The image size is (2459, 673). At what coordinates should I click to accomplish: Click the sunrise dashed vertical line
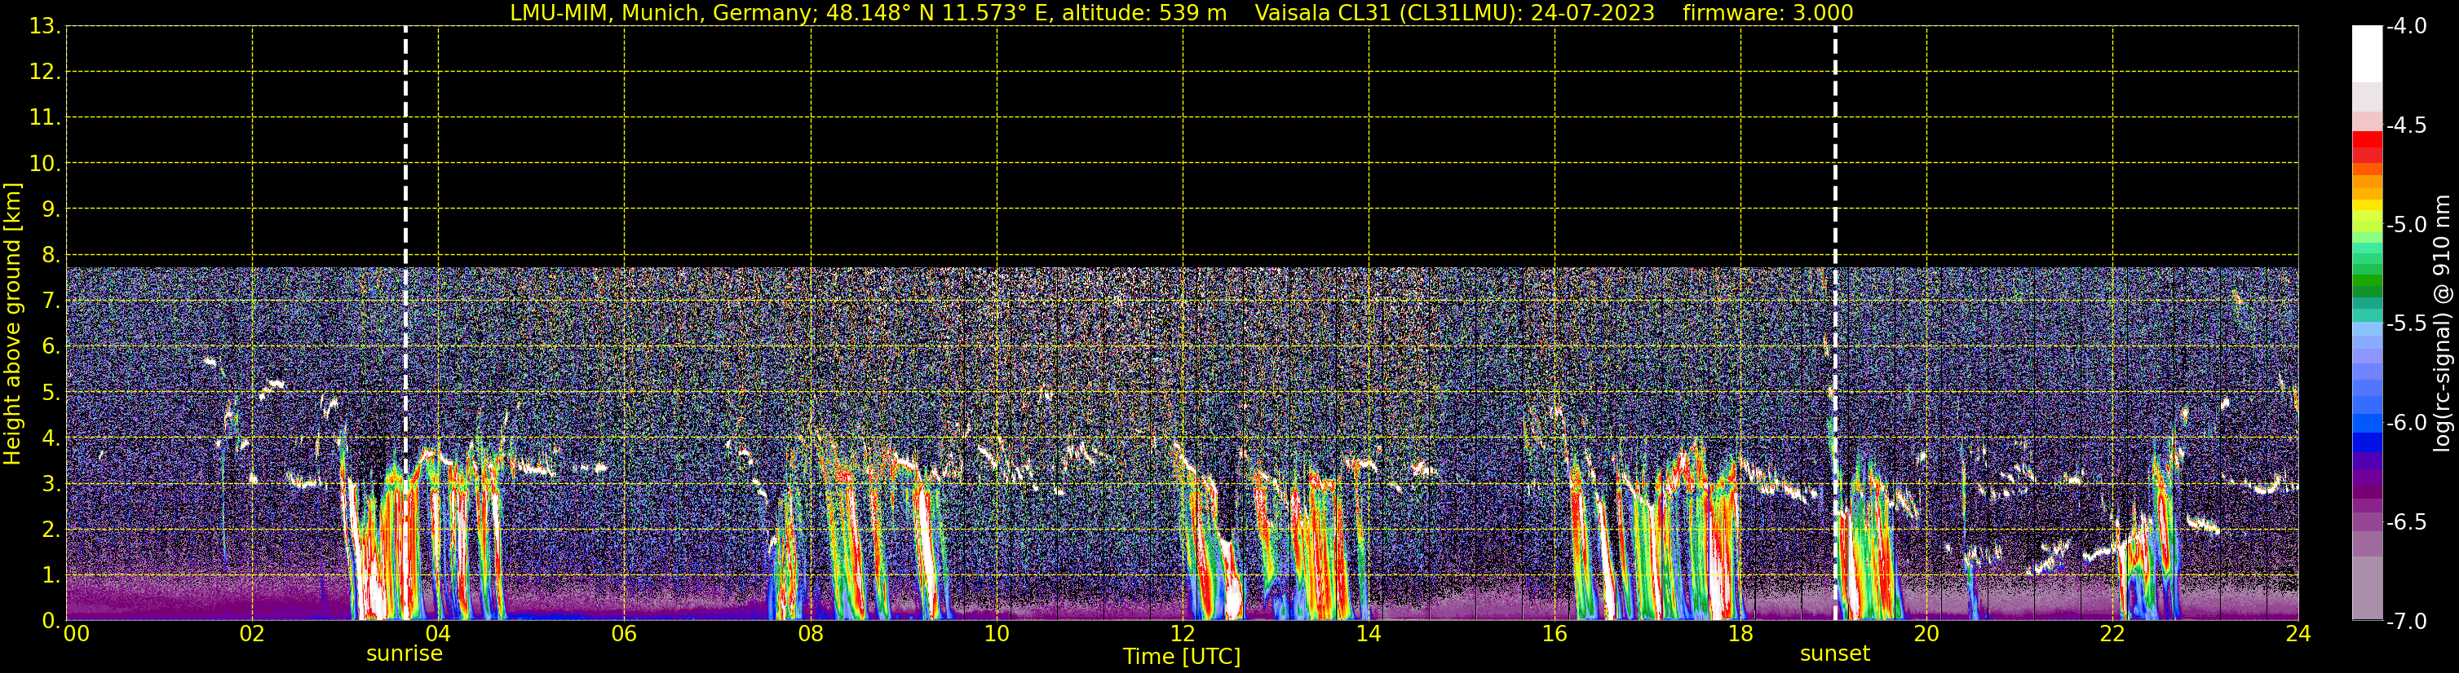click(x=405, y=323)
